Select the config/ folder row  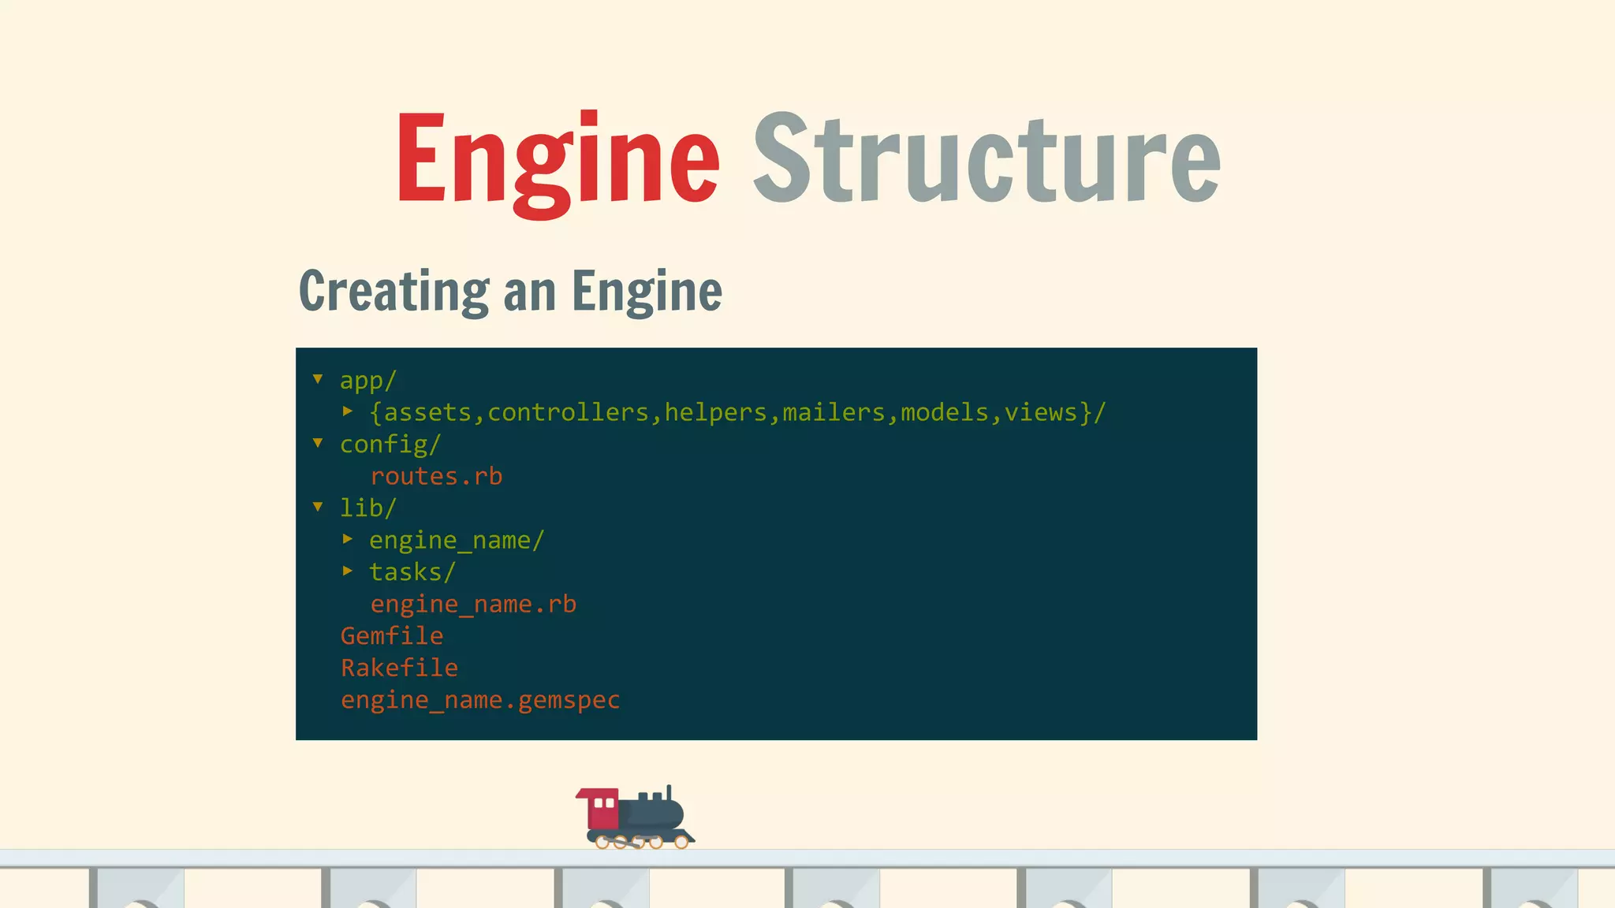pyautogui.click(x=390, y=445)
